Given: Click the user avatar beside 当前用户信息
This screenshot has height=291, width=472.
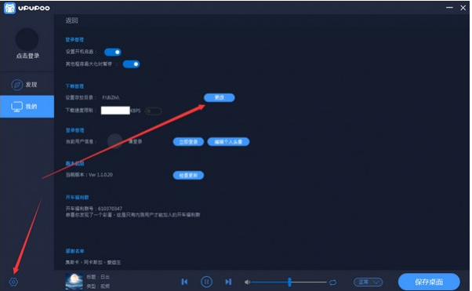Looking at the screenshot, I should pos(115,141).
